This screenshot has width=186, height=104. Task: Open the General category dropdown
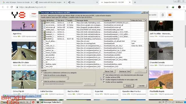[x=68, y=78]
